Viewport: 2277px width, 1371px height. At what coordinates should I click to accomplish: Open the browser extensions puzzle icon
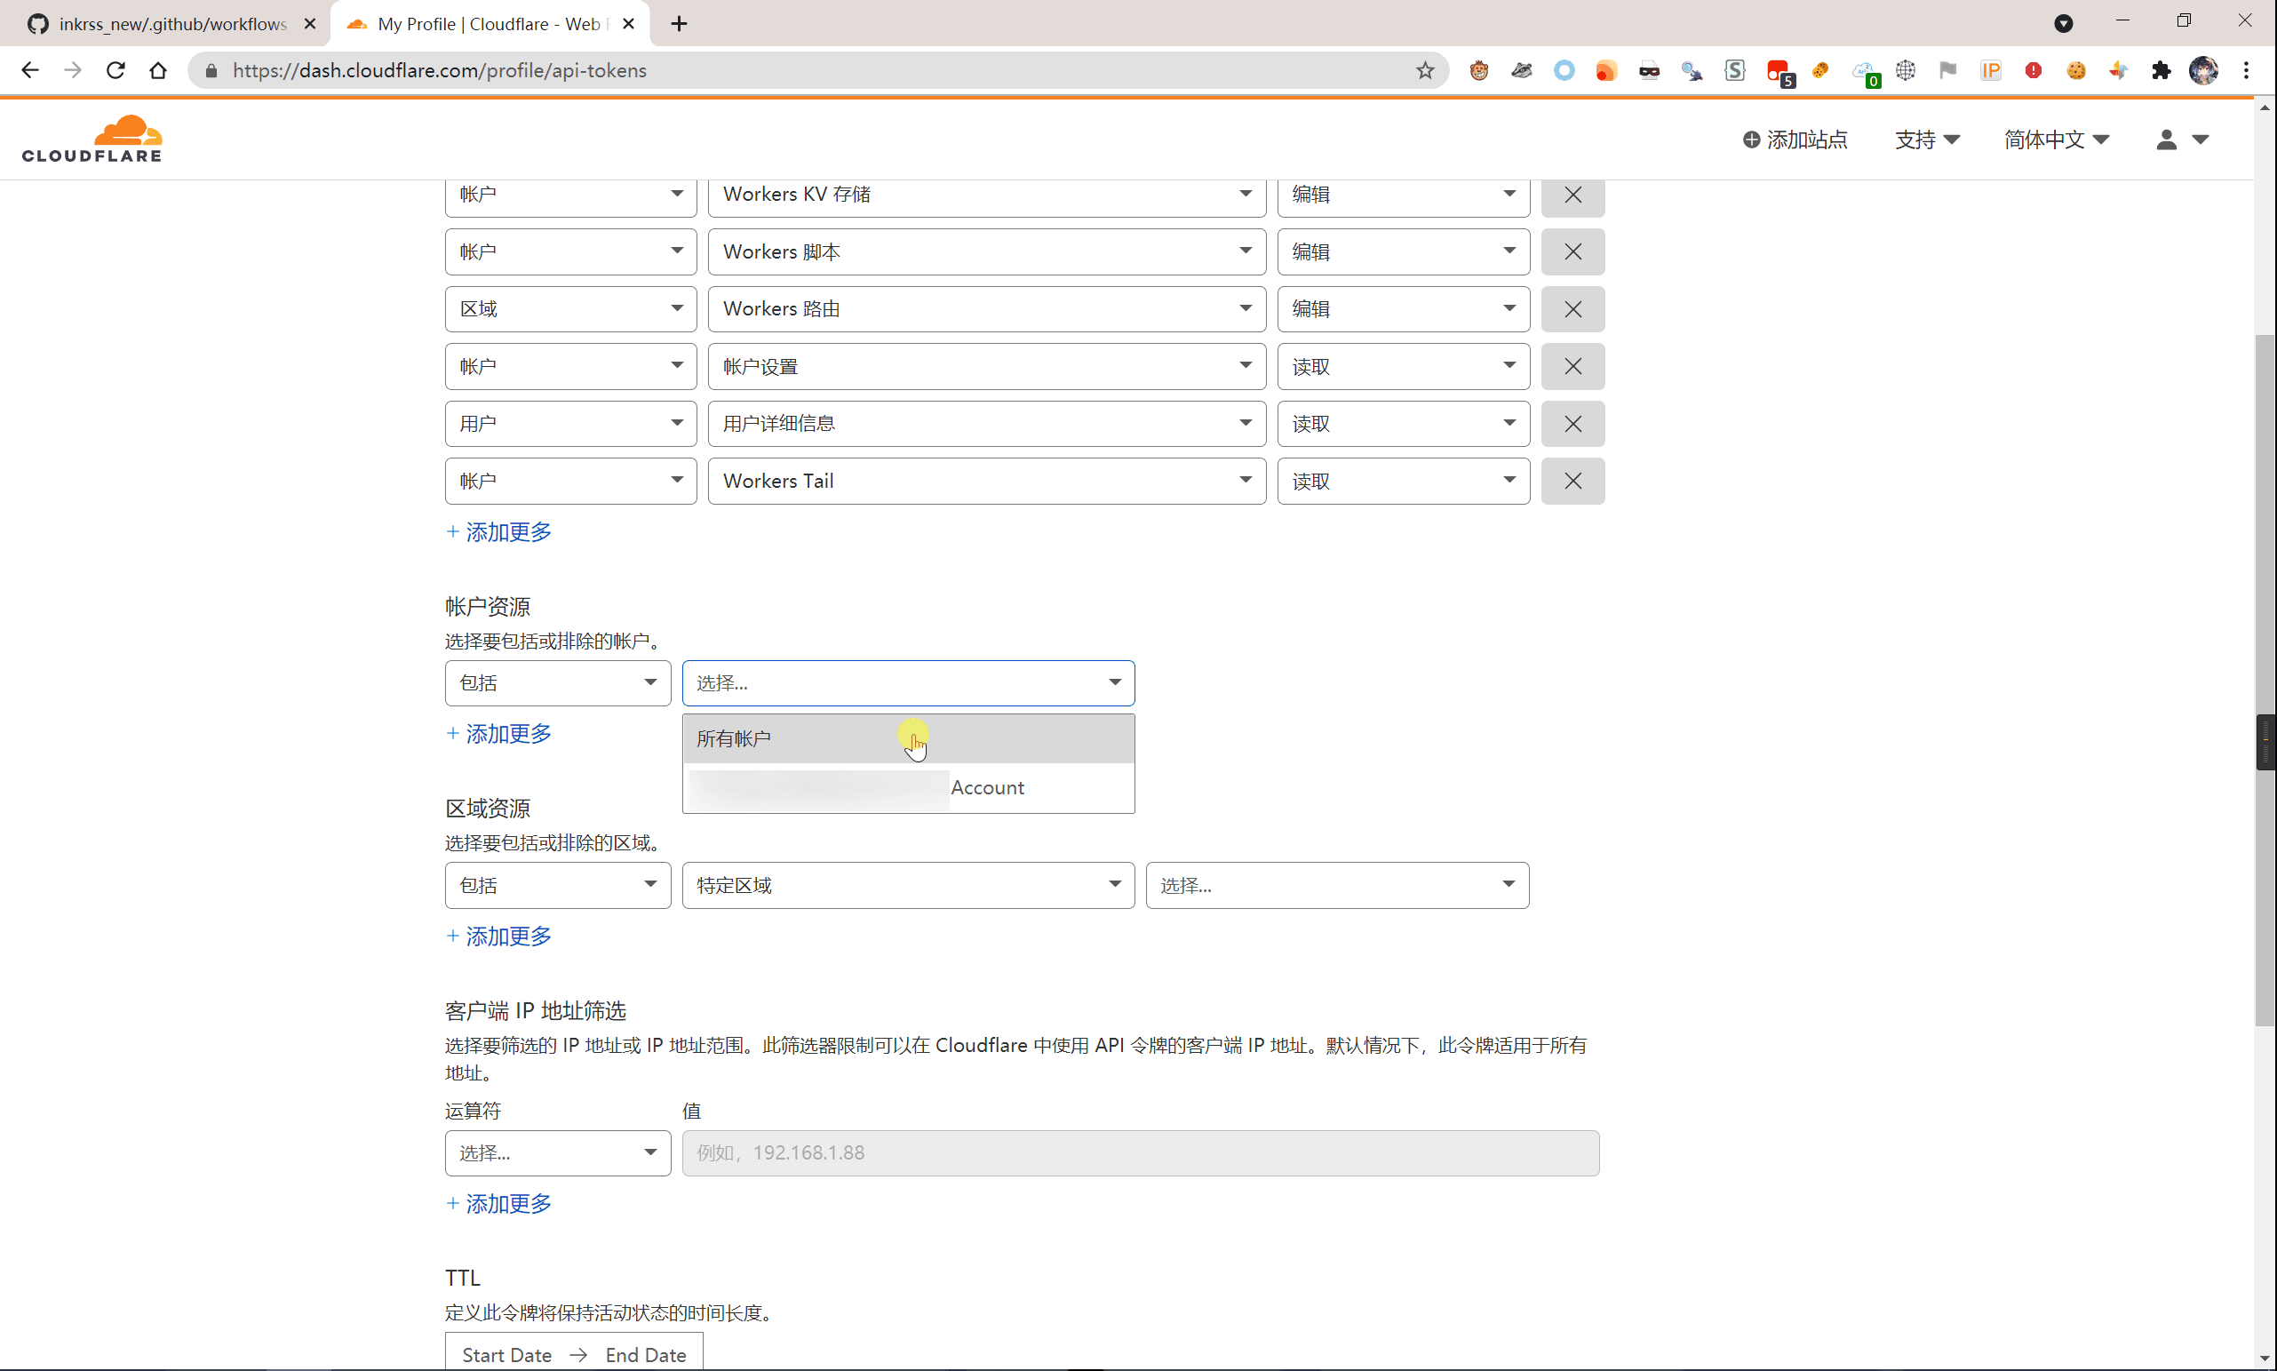coord(2161,70)
